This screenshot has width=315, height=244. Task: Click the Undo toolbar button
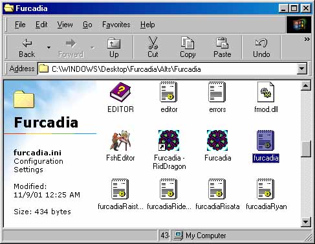pos(261,47)
